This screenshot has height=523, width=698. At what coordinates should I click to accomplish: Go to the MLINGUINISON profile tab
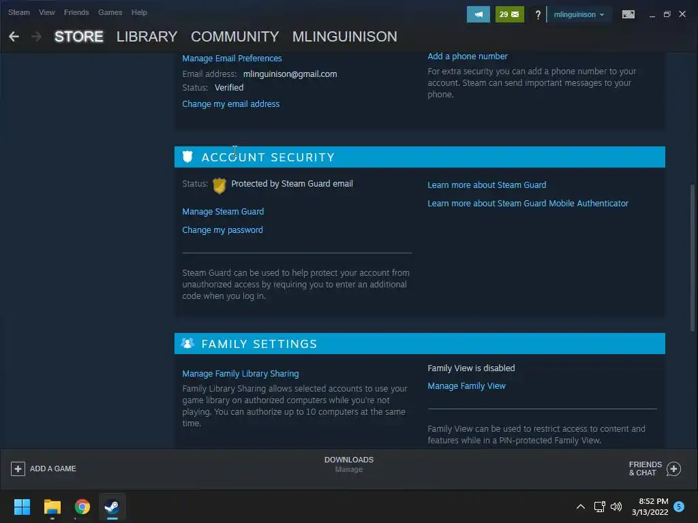coord(344,37)
